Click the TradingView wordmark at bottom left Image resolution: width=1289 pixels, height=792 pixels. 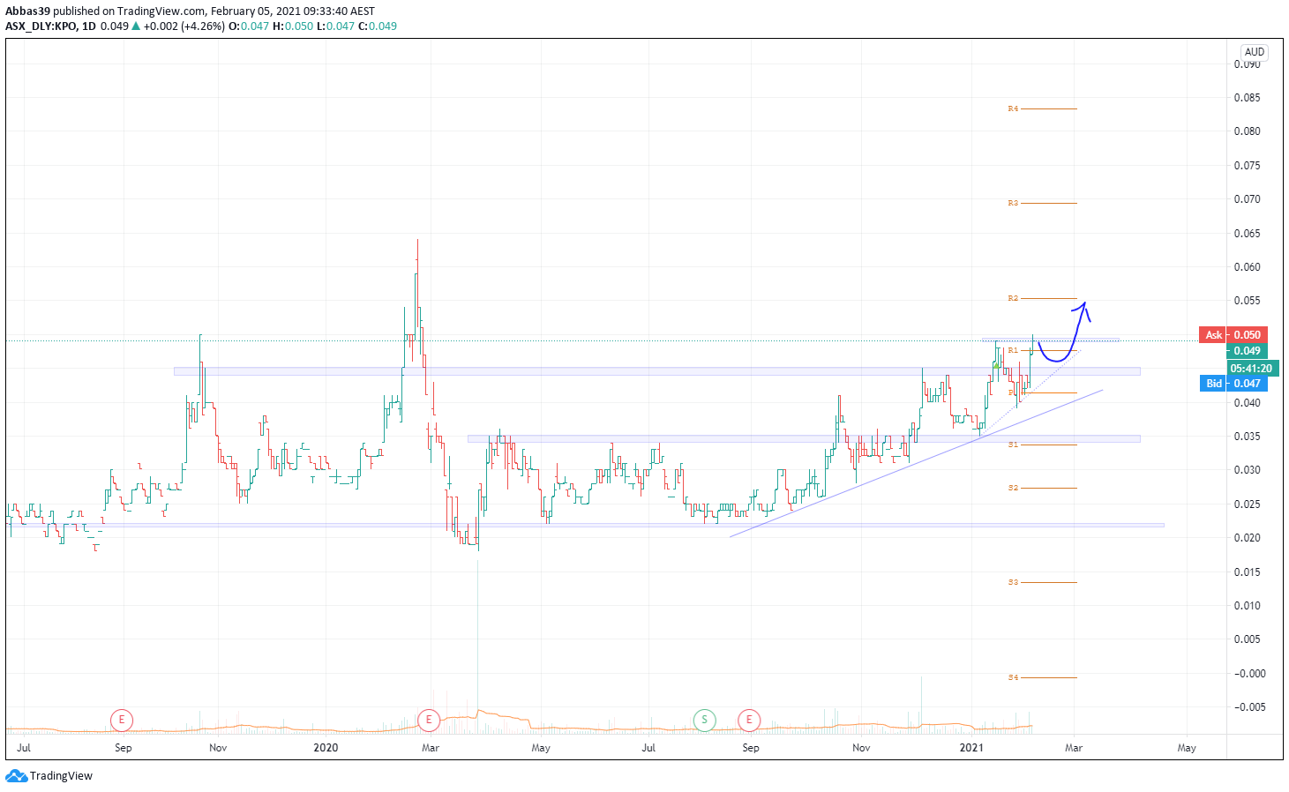[x=61, y=776]
